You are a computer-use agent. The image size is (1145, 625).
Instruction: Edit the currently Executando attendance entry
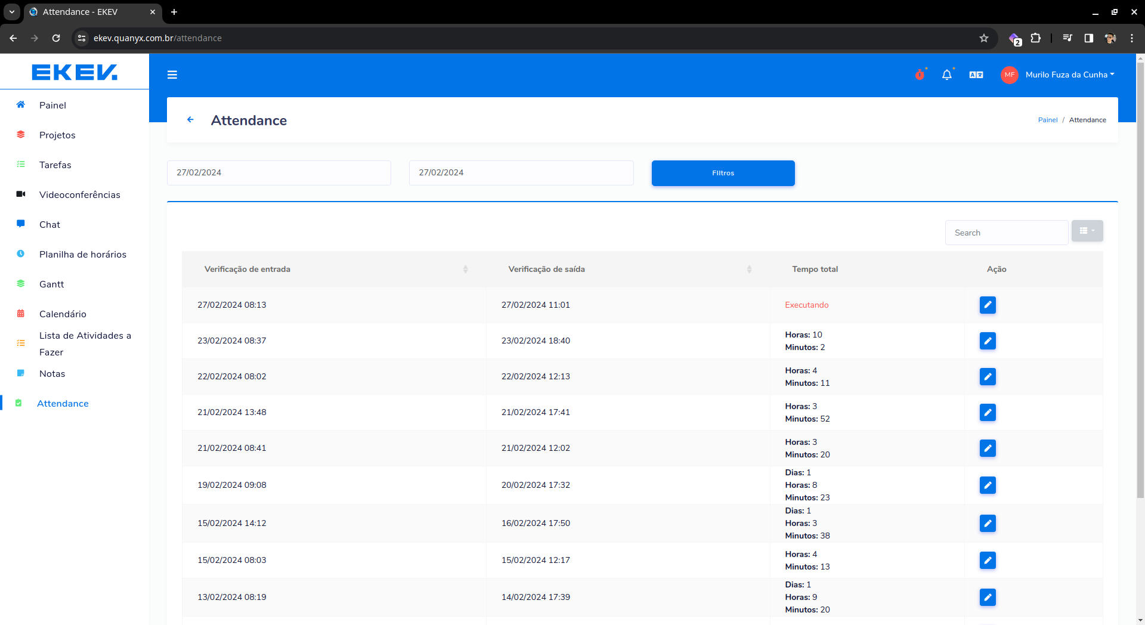point(988,305)
